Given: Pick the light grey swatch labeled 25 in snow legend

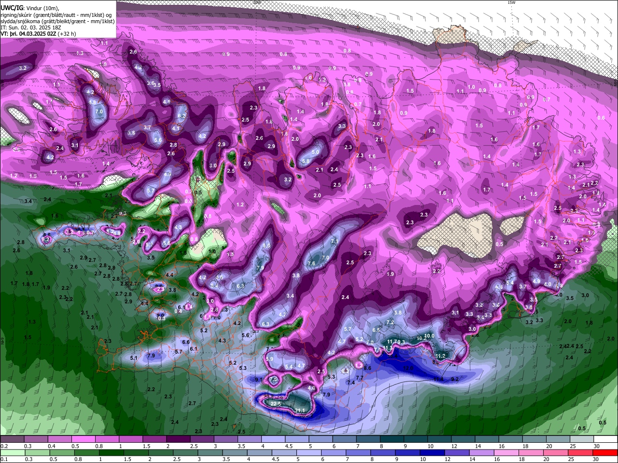Looking at the screenshot, I should pyautogui.click(x=582, y=439).
